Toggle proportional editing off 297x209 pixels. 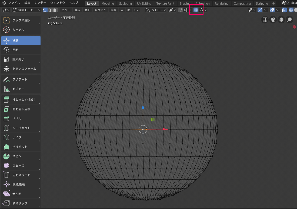pyautogui.click(x=196, y=10)
